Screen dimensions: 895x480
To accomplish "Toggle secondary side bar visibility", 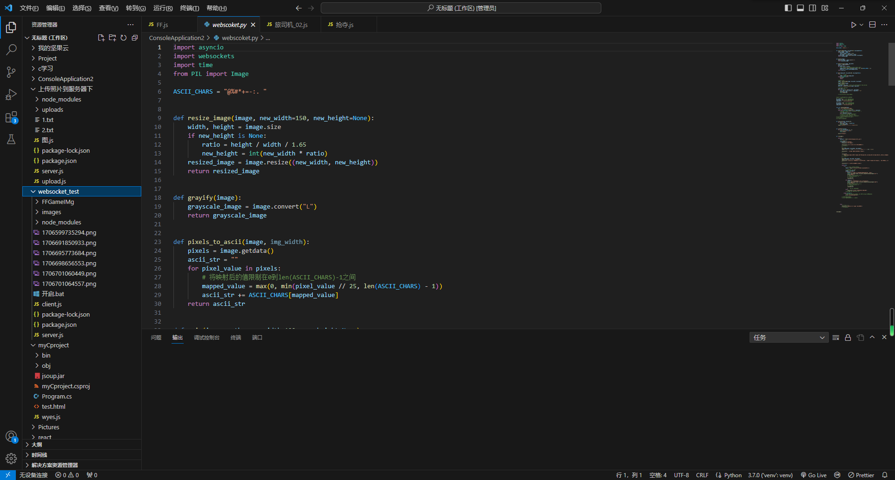I will pos(812,8).
